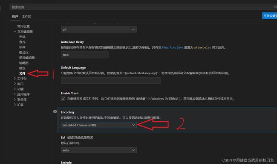Select 常用设置 in the settings tree
277x164 pixels.
click(x=23, y=26)
